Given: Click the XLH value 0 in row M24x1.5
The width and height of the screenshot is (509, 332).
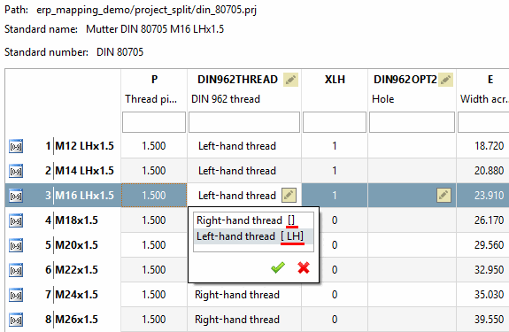Looking at the screenshot, I should click(335, 295).
